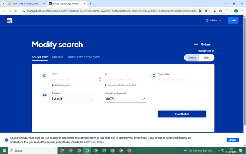Click the 'Select an origin' error message

(x=61, y=85)
